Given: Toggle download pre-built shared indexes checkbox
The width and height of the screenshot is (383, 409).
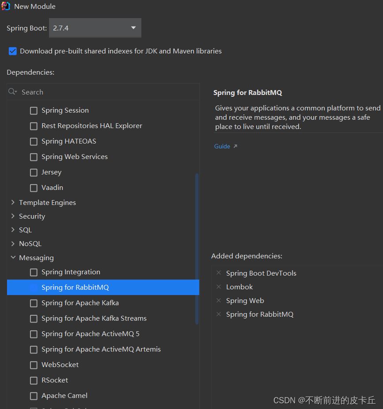Looking at the screenshot, I should [x=13, y=51].
